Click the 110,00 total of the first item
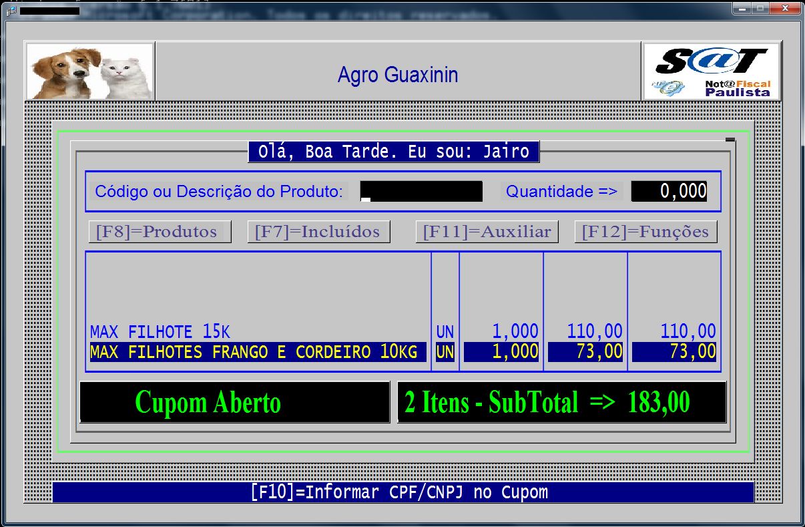This screenshot has height=527, width=805. [x=688, y=331]
